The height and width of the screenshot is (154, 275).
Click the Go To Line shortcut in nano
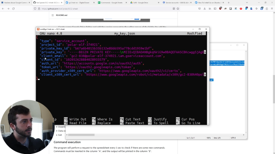(x=188, y=123)
